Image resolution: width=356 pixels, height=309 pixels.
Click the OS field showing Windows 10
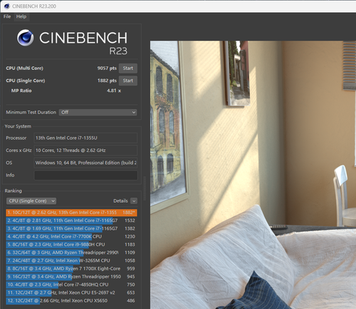pyautogui.click(x=85, y=163)
